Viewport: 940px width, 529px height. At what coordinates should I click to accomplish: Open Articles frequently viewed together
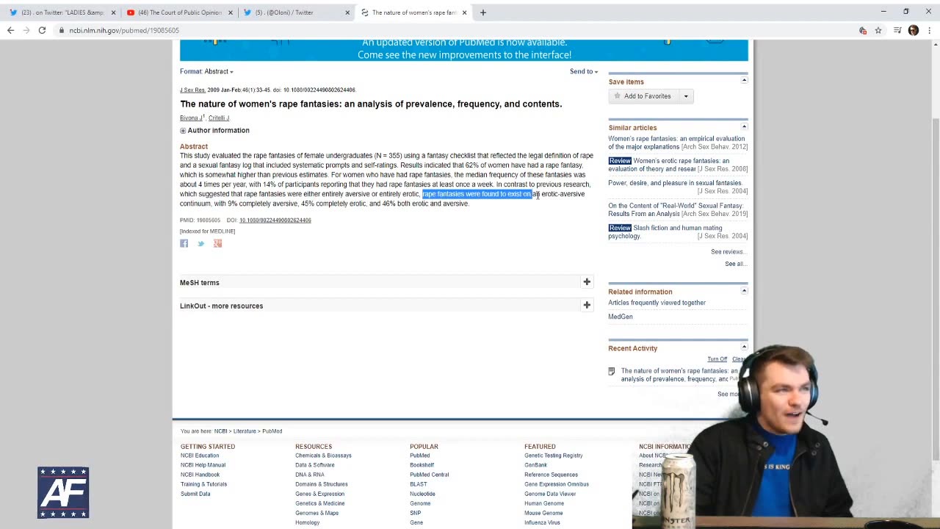pyautogui.click(x=657, y=303)
